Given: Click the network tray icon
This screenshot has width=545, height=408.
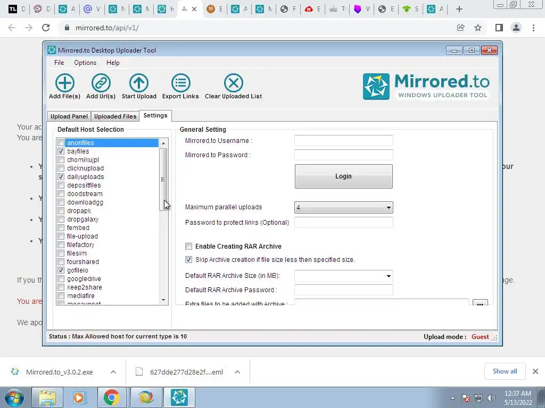Looking at the screenshot, I should (x=478, y=398).
